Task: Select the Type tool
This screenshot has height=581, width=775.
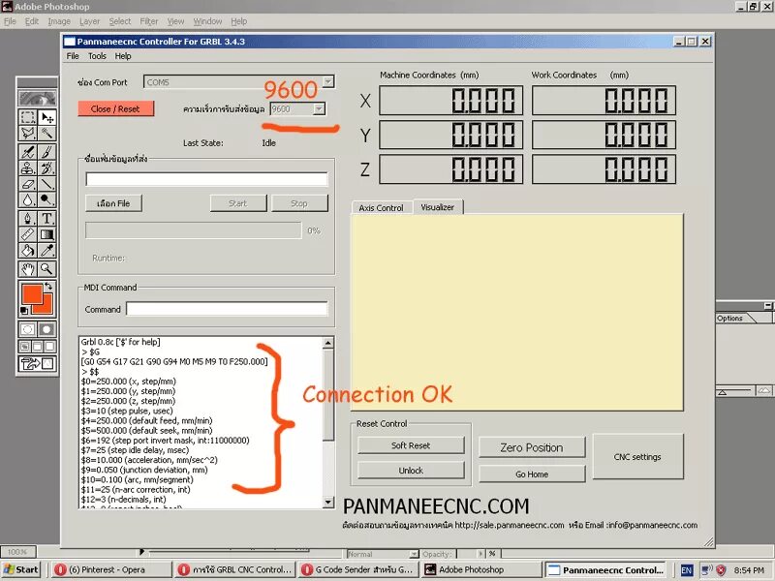Action: (x=46, y=219)
